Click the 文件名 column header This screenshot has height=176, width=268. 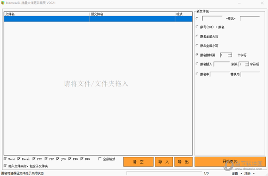coord(46,14)
